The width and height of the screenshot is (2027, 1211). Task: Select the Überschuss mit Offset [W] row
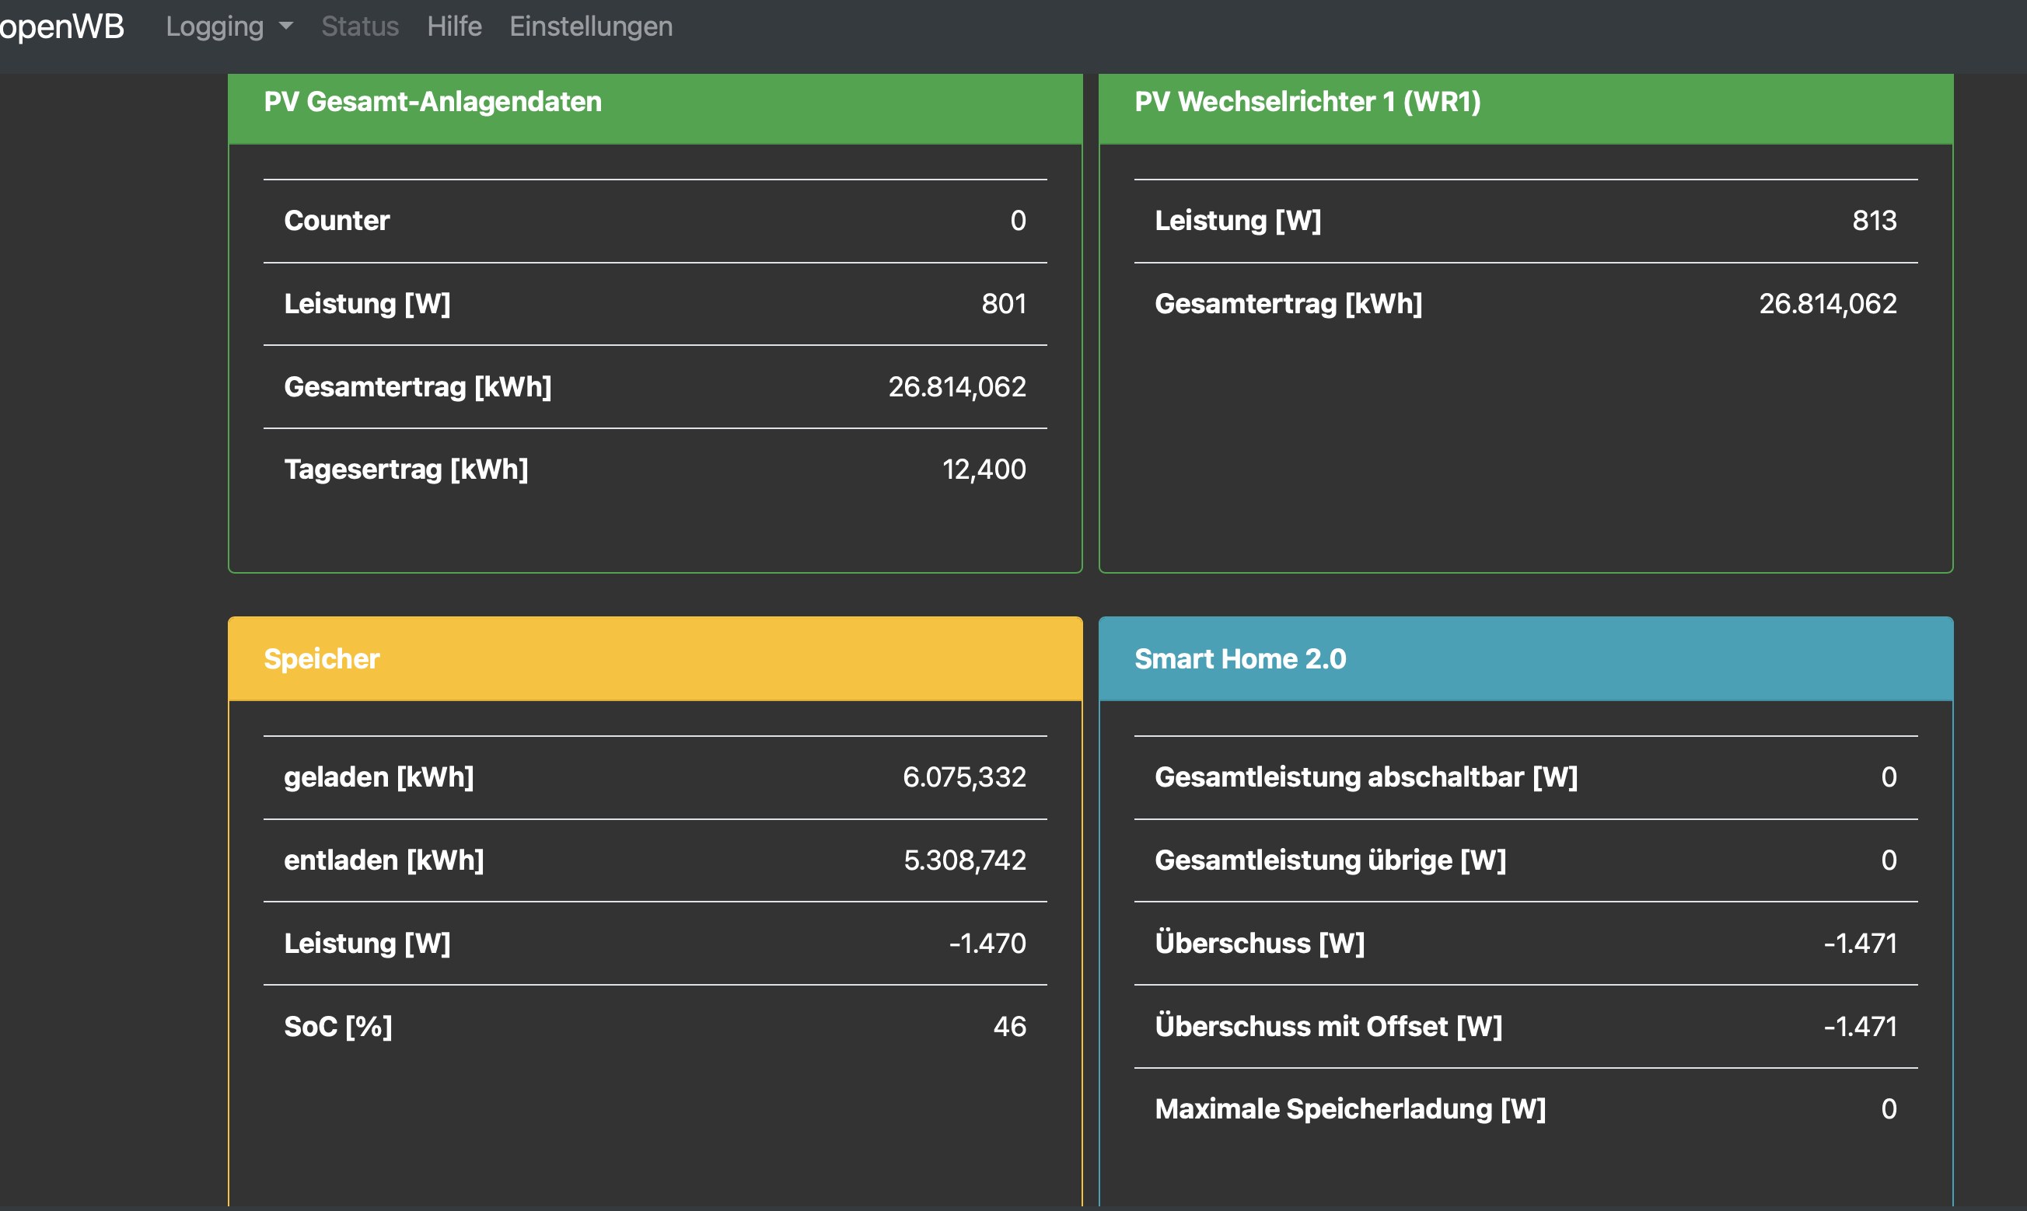[x=1524, y=1027]
